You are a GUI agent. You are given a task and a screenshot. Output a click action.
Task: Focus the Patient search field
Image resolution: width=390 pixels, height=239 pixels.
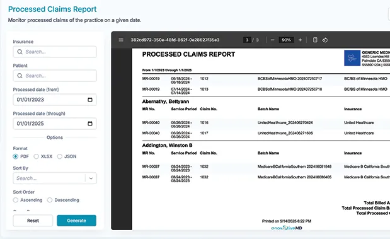click(55, 76)
